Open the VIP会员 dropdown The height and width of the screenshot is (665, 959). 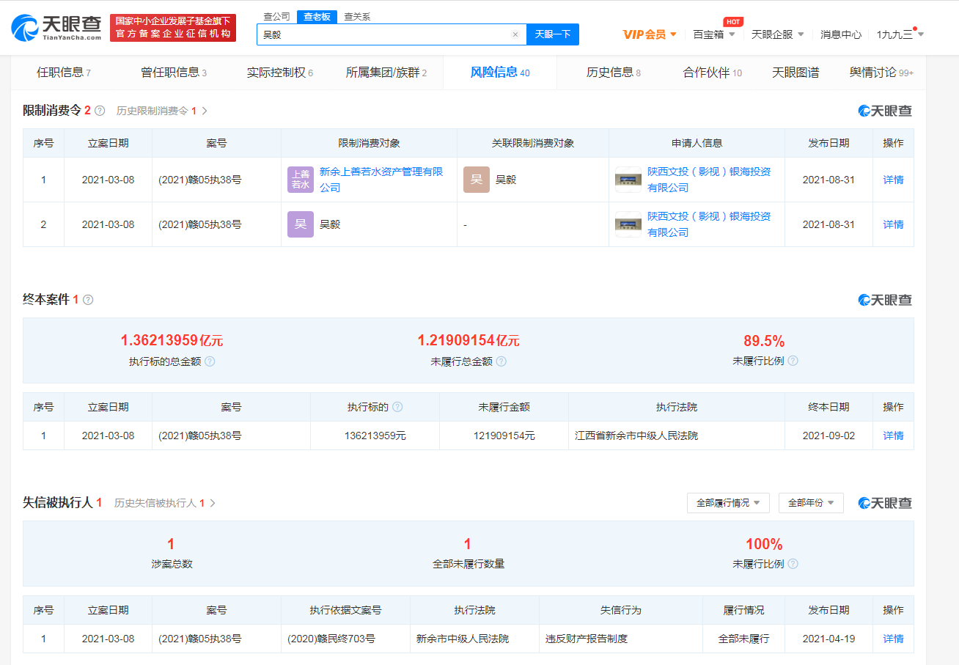pyautogui.click(x=650, y=34)
